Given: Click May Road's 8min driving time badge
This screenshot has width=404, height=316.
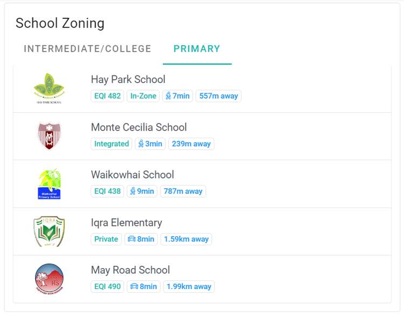Looking at the screenshot, I should [143, 286].
